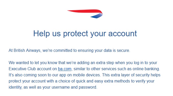Click the word 'identity' in the last line

15,87
